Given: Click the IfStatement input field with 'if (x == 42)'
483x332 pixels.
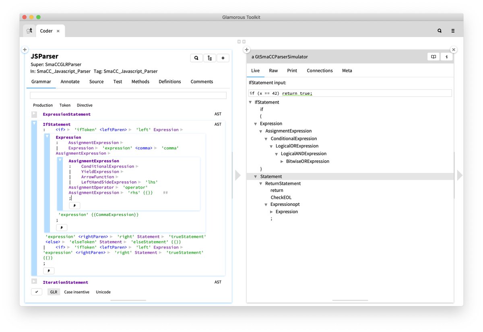Looking at the screenshot, I should 350,93.
